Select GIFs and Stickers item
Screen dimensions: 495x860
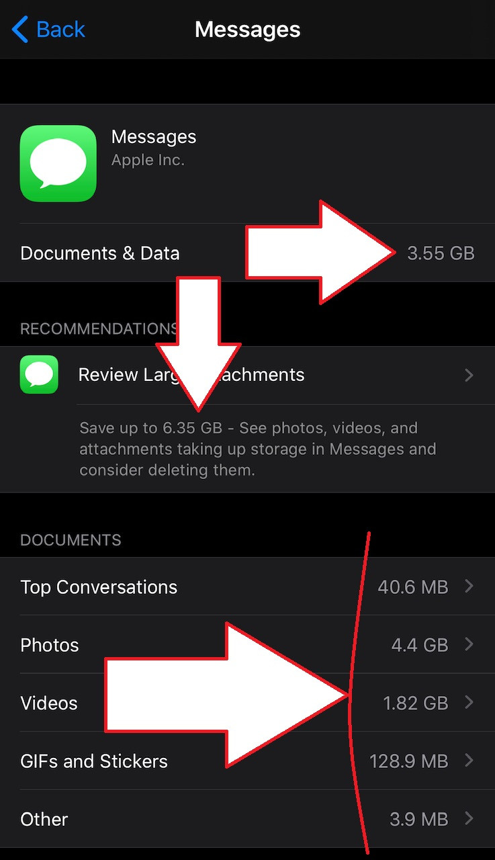tap(247, 761)
